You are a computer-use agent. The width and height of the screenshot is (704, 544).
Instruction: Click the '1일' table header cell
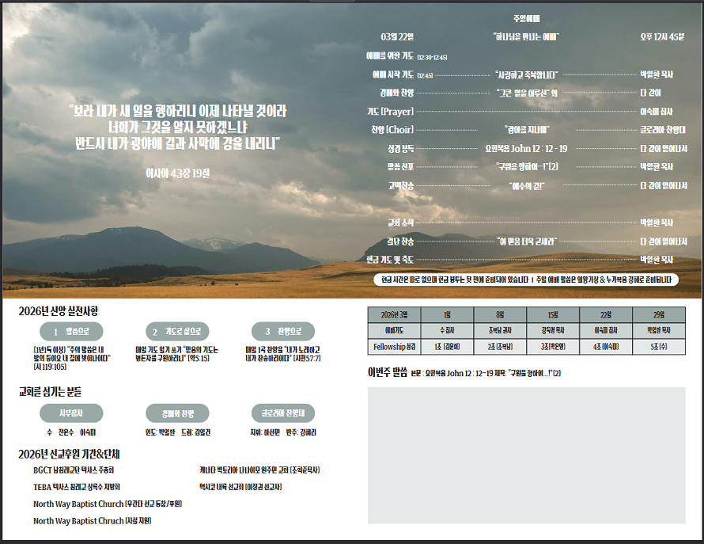[x=447, y=314]
